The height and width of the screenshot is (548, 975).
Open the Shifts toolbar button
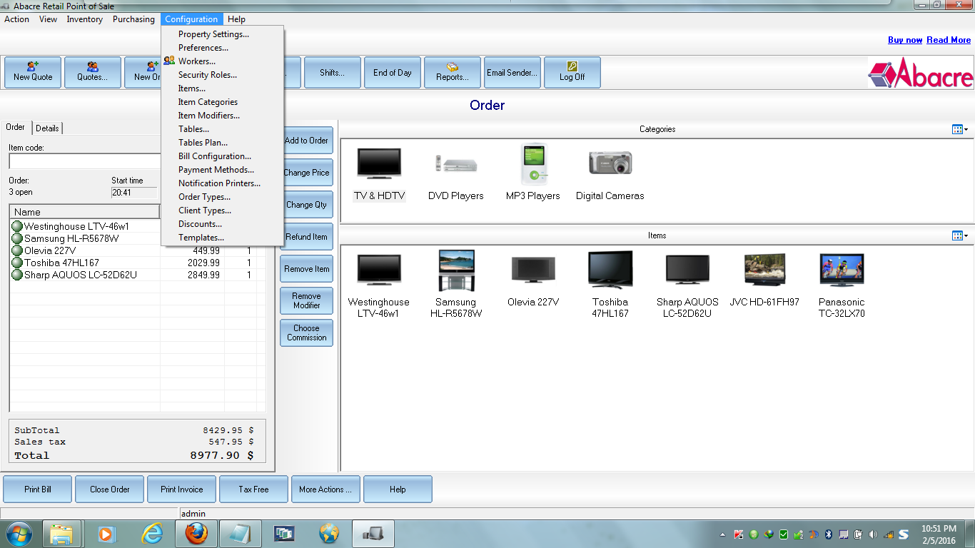pyautogui.click(x=333, y=72)
